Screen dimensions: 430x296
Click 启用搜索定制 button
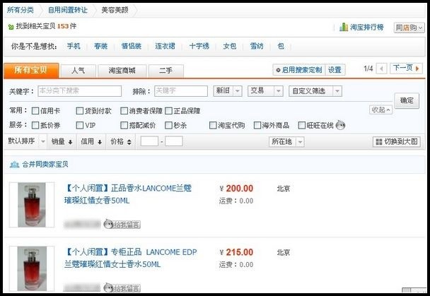(x=299, y=70)
